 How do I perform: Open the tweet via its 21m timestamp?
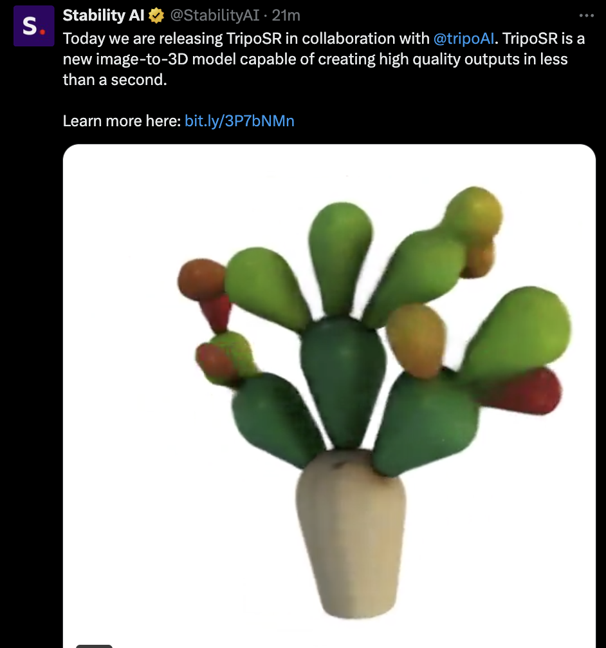(286, 15)
